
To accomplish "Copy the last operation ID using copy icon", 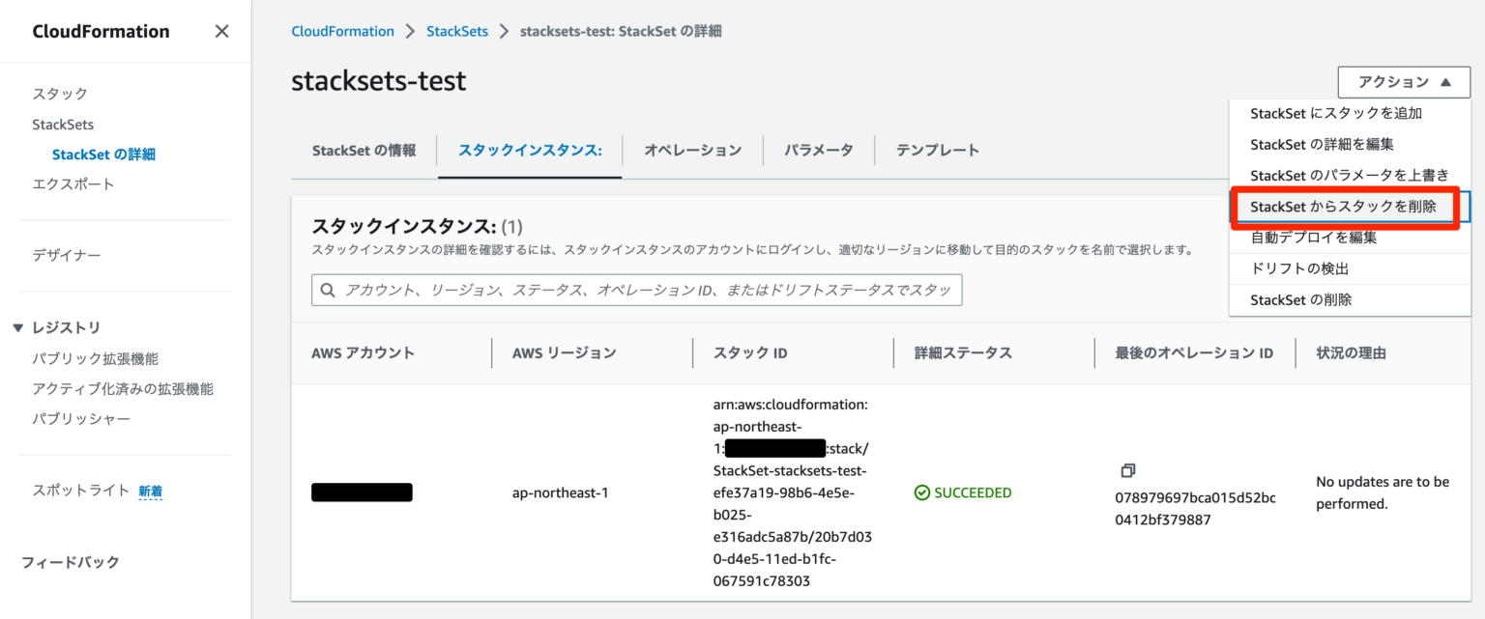I will coord(1128,470).
